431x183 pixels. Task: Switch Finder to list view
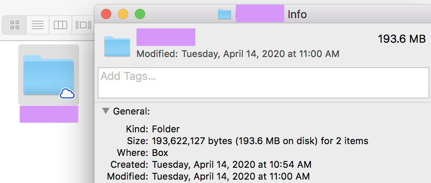point(38,25)
